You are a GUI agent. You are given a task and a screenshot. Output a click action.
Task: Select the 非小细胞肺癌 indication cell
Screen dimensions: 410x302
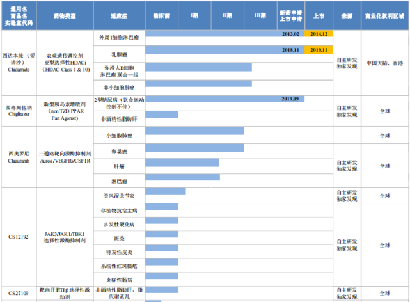119,88
